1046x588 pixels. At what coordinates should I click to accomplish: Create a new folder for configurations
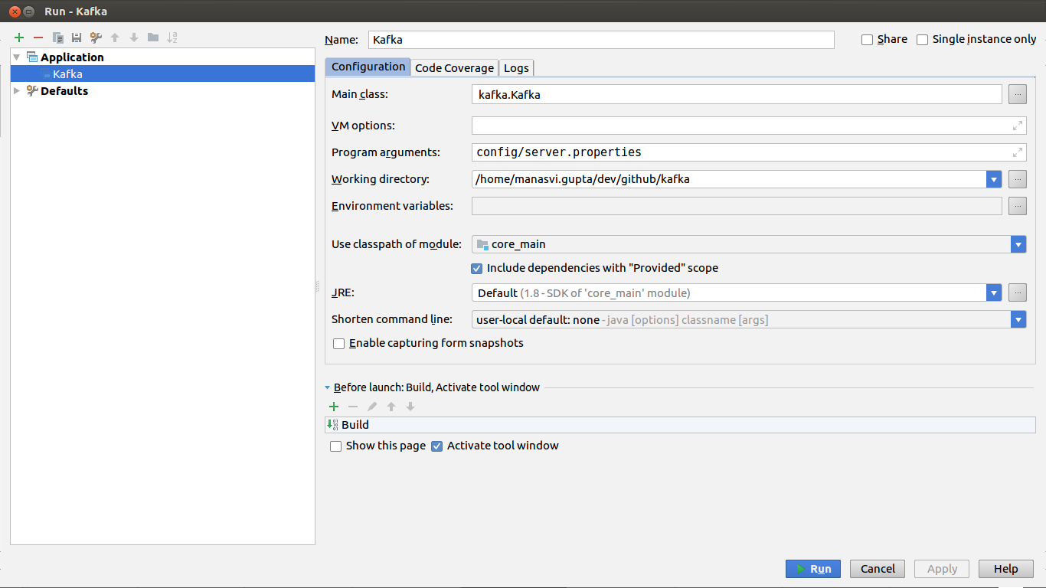point(153,38)
